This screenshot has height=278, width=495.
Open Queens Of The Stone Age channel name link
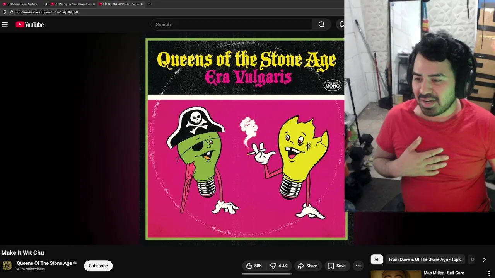coord(44,263)
